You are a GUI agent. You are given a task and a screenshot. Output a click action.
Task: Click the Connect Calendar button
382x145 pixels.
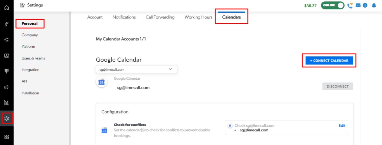pos(329,61)
